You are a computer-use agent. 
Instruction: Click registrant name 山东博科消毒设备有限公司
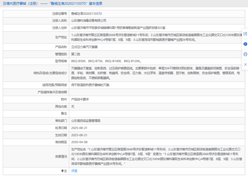tap(89, 21)
